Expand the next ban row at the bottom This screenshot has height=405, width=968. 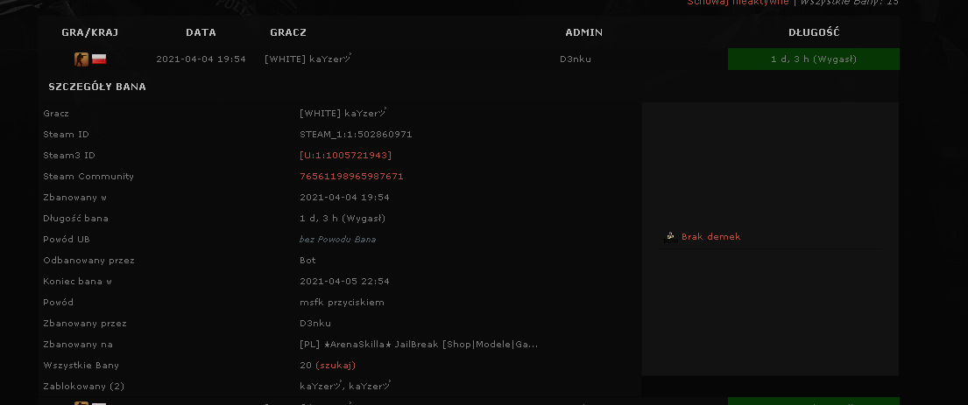pos(468,402)
